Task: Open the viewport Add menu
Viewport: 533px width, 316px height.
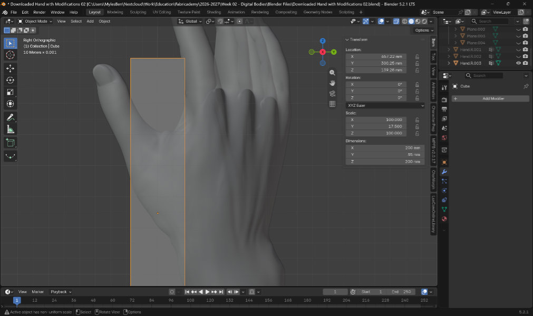Action: pyautogui.click(x=90, y=21)
